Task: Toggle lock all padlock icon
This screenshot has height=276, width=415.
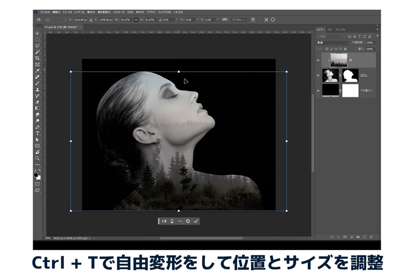Action: click(345, 49)
